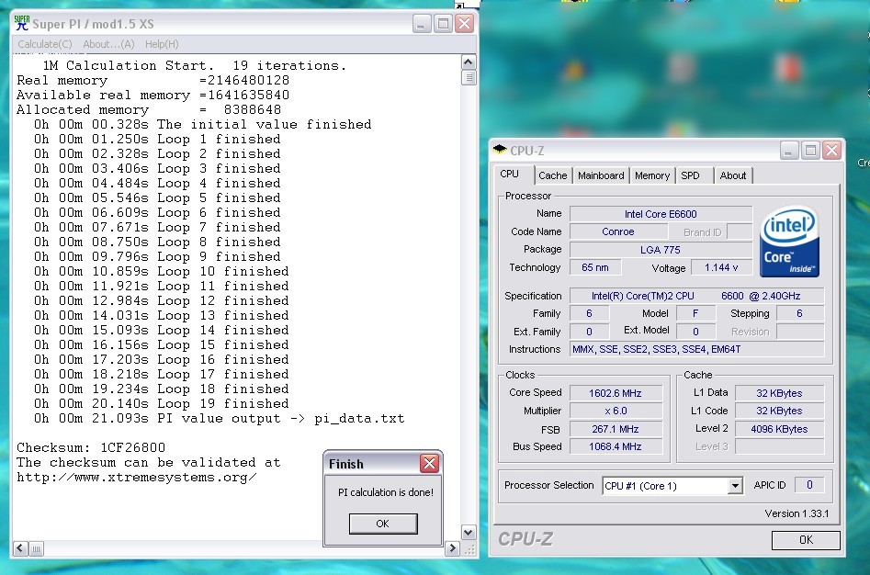Click the Stepping value '6'
Image resolution: width=870 pixels, height=575 pixels.
click(x=799, y=313)
